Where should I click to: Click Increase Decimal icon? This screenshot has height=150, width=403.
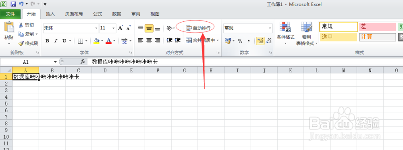[x=260, y=41]
